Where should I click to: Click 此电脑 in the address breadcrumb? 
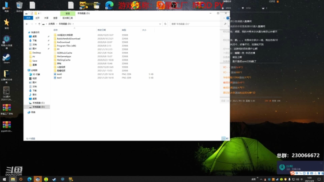point(51,24)
